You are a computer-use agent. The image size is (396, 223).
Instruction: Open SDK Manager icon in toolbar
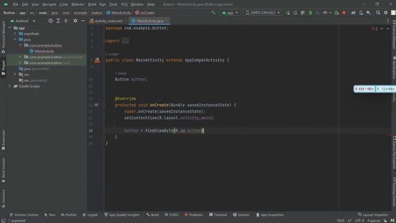click(x=369, y=12)
